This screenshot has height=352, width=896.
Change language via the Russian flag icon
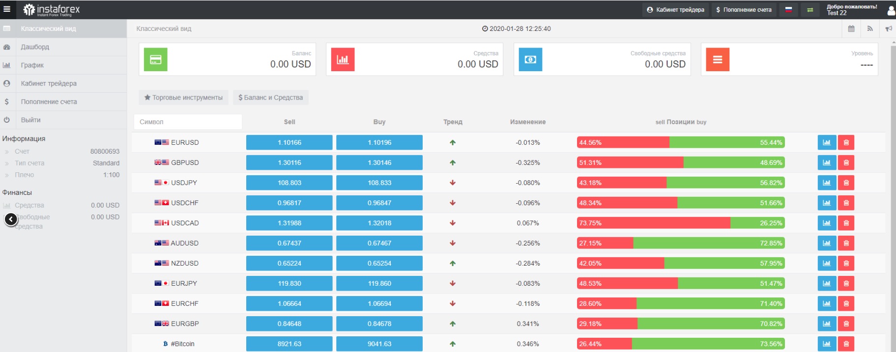(788, 10)
